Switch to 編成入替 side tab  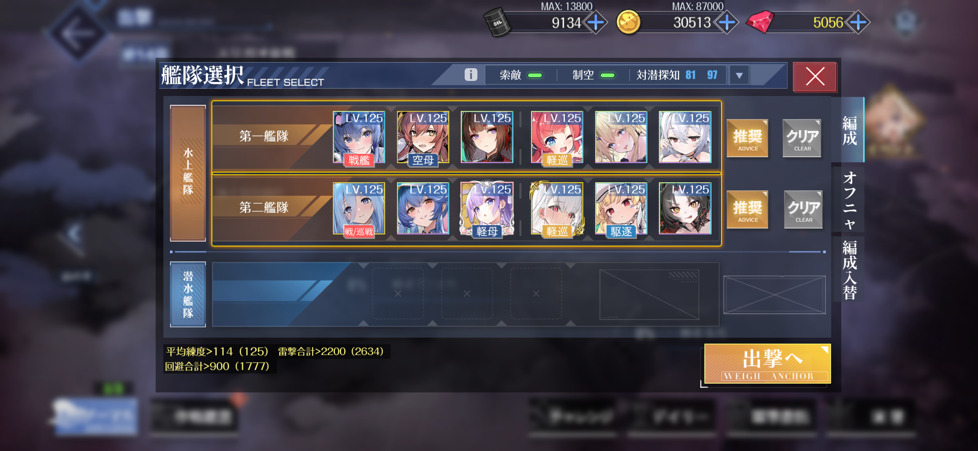(849, 270)
